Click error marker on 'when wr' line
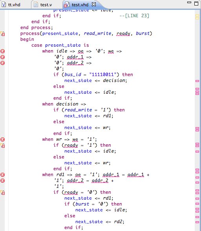 point(2,139)
